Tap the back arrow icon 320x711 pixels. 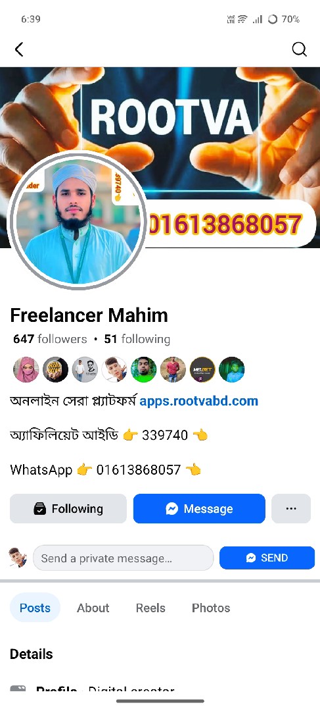18,49
